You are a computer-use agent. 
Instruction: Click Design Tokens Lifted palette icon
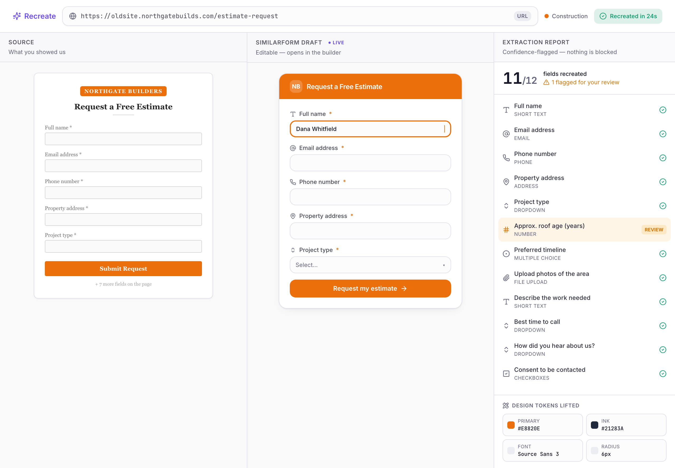click(x=506, y=406)
